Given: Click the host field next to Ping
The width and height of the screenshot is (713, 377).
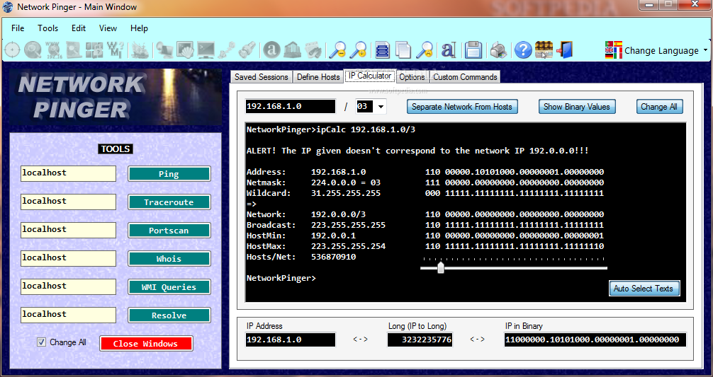Looking at the screenshot, I should (x=68, y=173).
